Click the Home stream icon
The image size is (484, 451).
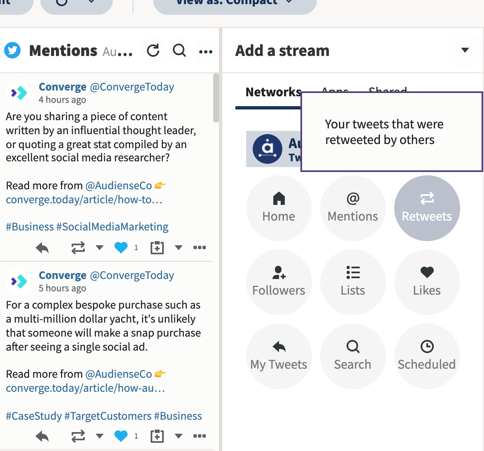[279, 208]
